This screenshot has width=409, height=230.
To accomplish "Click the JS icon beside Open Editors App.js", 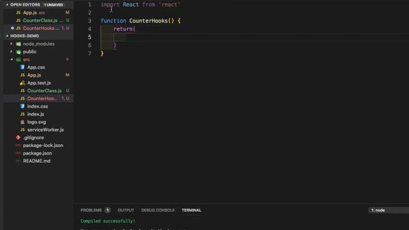I will [18, 13].
